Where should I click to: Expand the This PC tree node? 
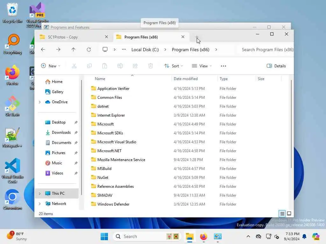[40, 193]
